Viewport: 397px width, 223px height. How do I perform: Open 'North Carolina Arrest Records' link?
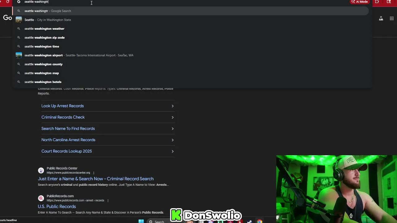click(68, 140)
